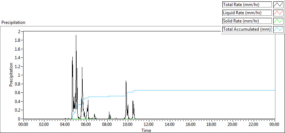The image size is (285, 133).
Task: Click the Time axis label
Action: [x=146, y=130]
